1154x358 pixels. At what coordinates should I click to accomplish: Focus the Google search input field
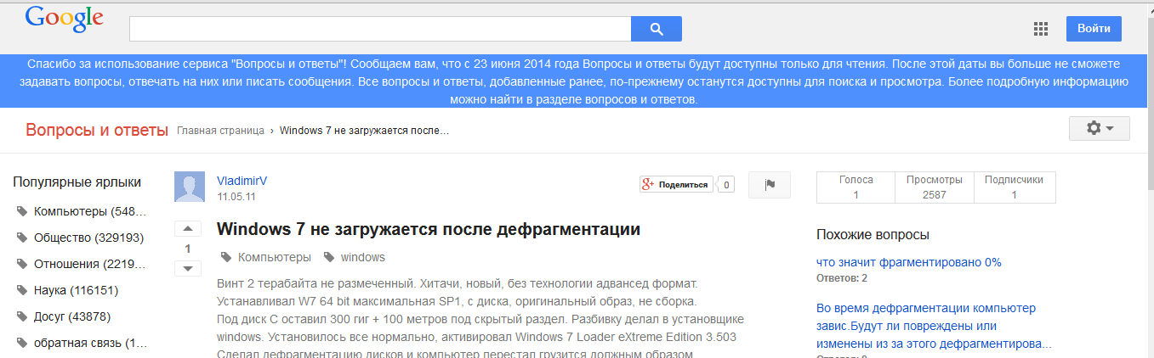tap(380, 29)
